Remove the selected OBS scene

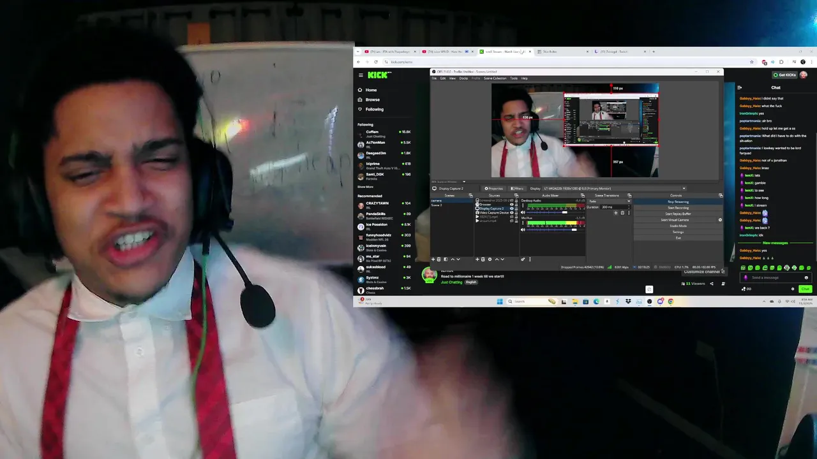tap(438, 259)
